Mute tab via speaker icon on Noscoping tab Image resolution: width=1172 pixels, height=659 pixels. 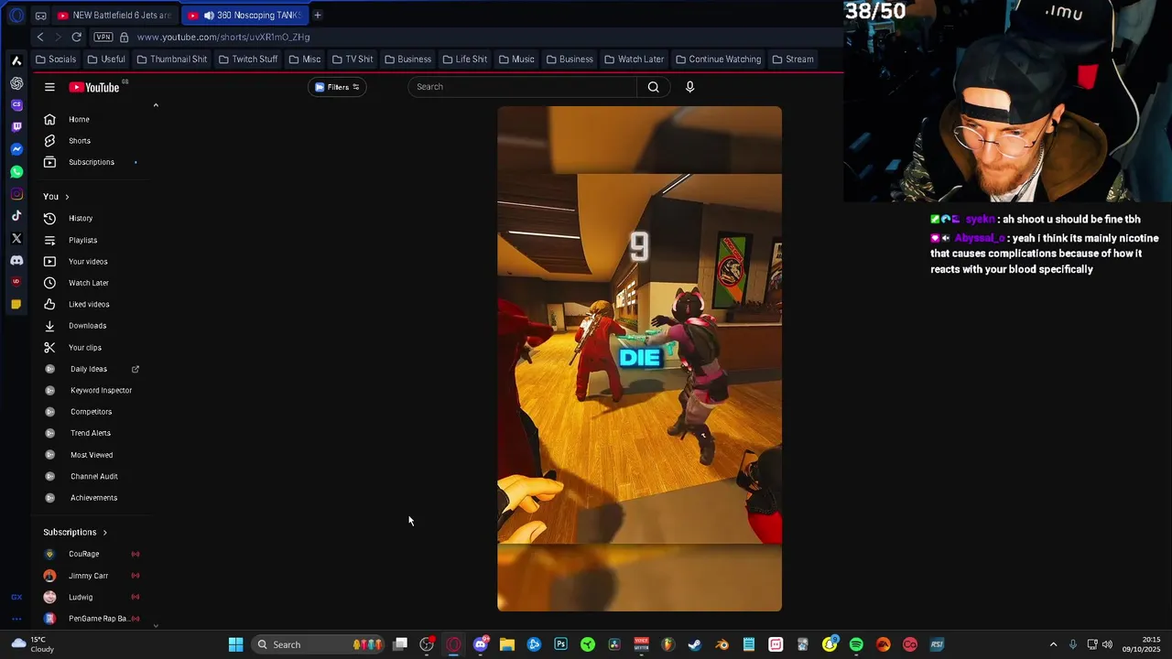[209, 16]
